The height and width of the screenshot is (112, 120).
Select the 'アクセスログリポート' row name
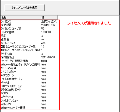click(x=11, y=90)
